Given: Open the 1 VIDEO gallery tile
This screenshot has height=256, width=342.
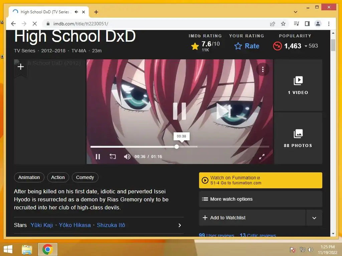Looking at the screenshot, I should pyautogui.click(x=298, y=85).
